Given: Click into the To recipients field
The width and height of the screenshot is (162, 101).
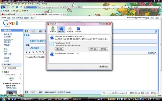Looking at the screenshot, I should (94, 37).
